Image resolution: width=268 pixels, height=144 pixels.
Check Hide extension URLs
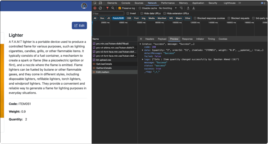coord(165,13)
